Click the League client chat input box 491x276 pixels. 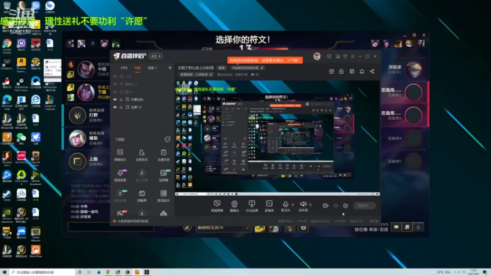tap(111, 227)
